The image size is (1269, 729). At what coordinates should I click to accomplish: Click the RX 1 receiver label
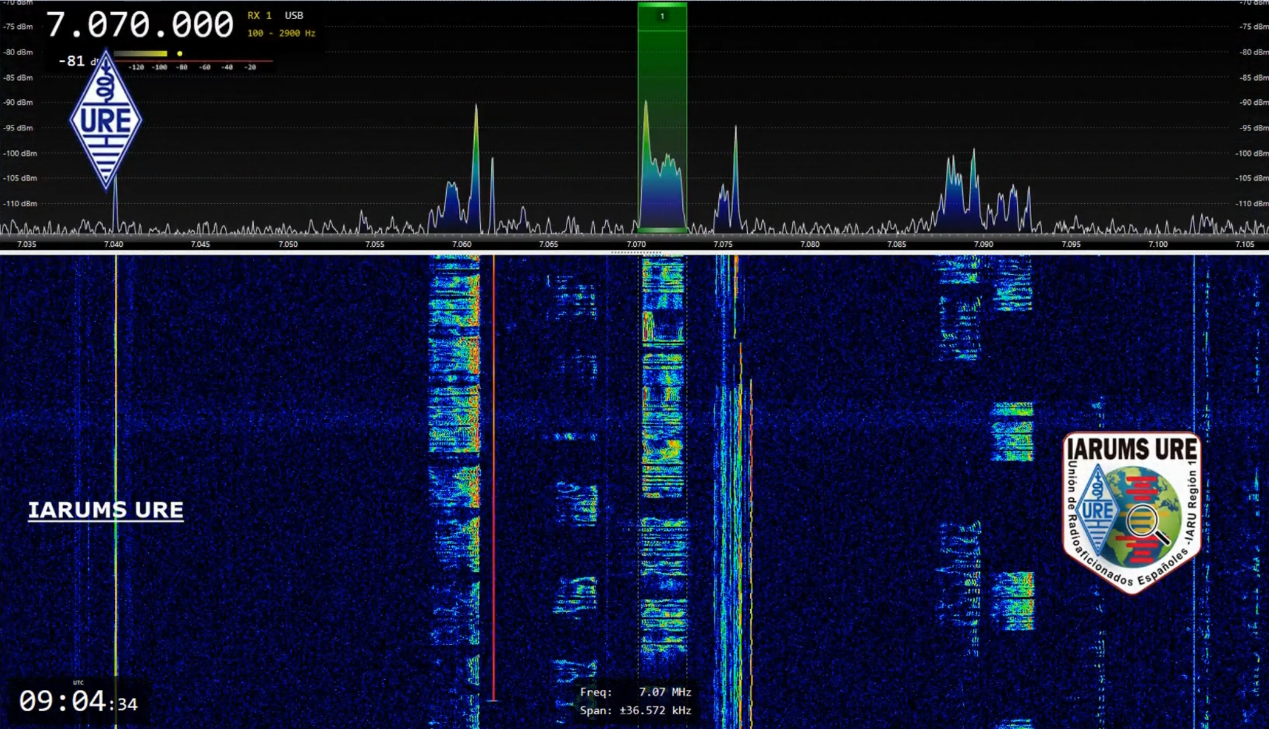pos(259,15)
